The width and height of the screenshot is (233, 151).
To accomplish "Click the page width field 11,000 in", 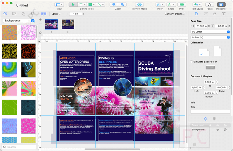I will tap(201, 26).
